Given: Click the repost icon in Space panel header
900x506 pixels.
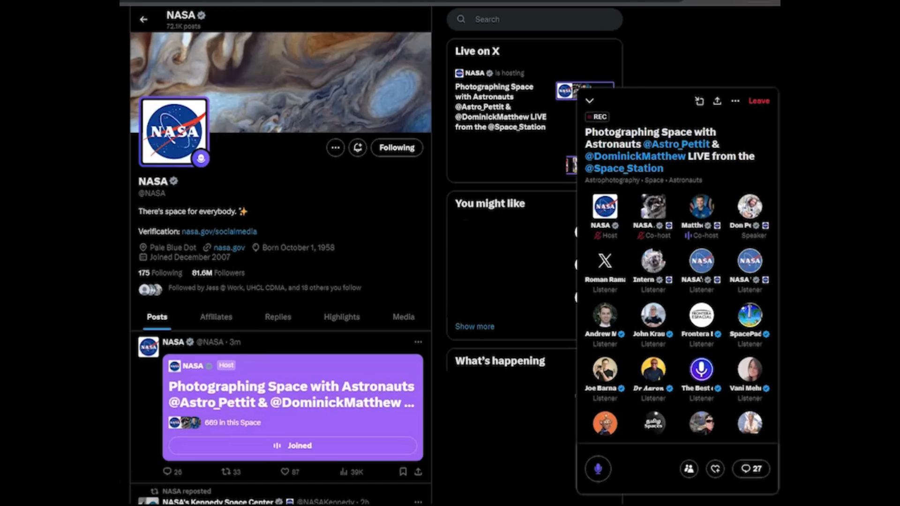Looking at the screenshot, I should (x=699, y=101).
